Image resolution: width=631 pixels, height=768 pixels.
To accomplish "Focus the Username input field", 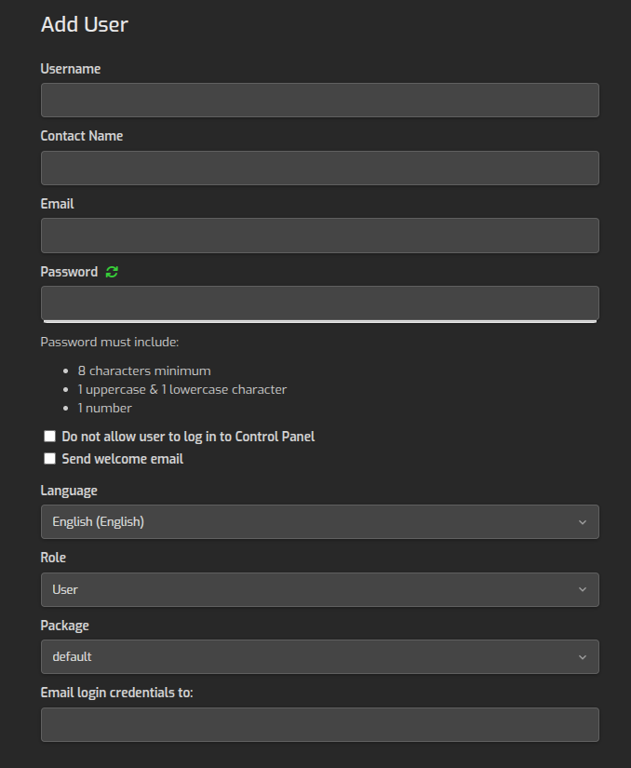I will 319,101.
